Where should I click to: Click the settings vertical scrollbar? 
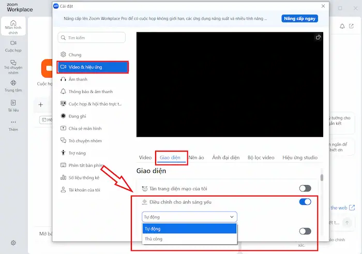(321, 178)
